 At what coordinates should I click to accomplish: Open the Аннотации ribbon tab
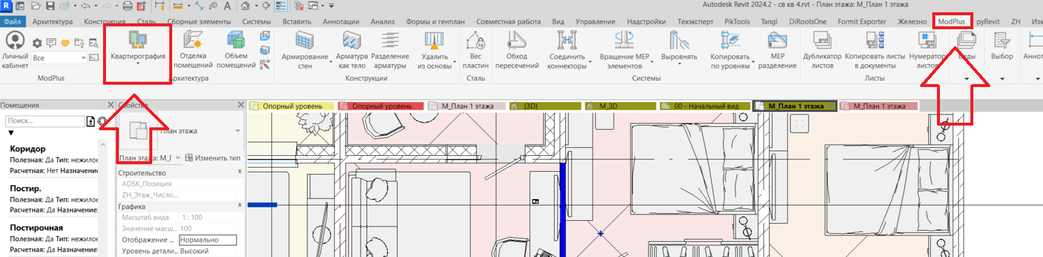point(341,22)
